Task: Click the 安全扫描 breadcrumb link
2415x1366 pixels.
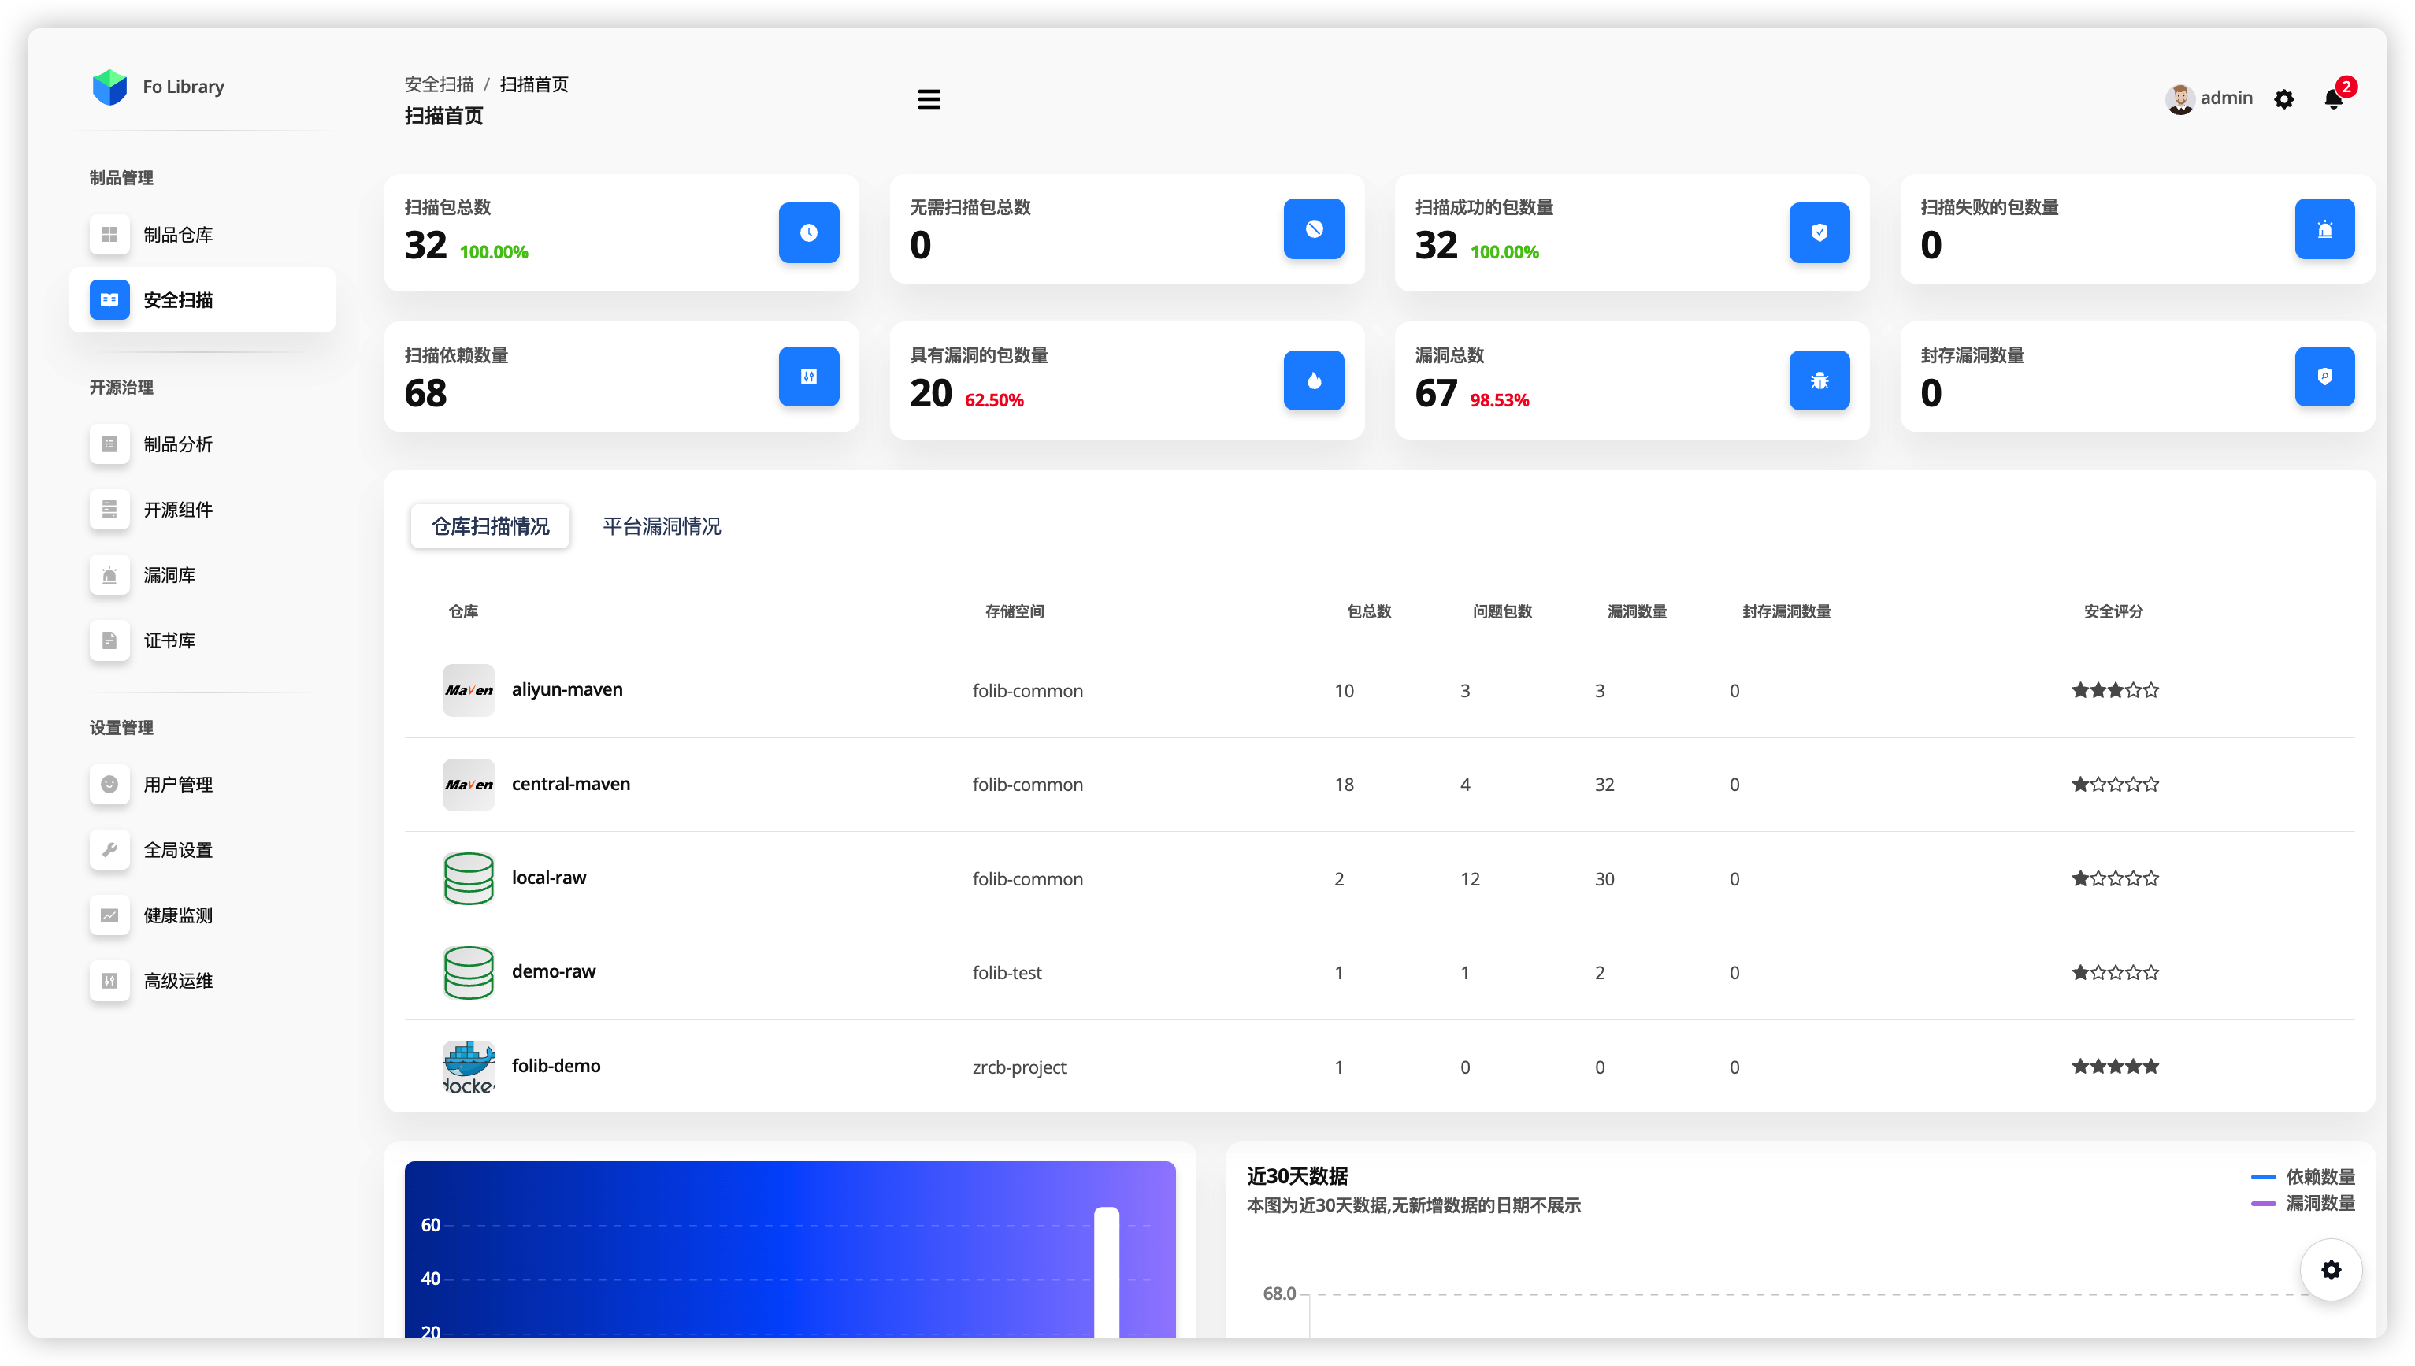Action: [x=438, y=84]
